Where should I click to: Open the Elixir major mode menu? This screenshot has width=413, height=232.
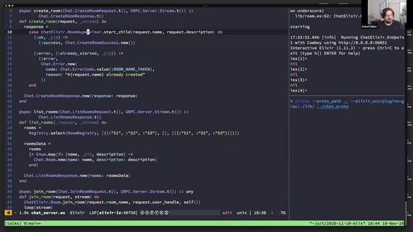[x=77, y=213]
